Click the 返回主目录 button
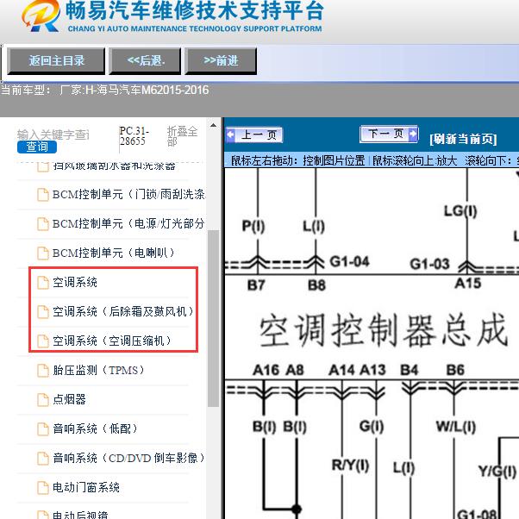The width and height of the screenshot is (519, 519). (x=56, y=60)
